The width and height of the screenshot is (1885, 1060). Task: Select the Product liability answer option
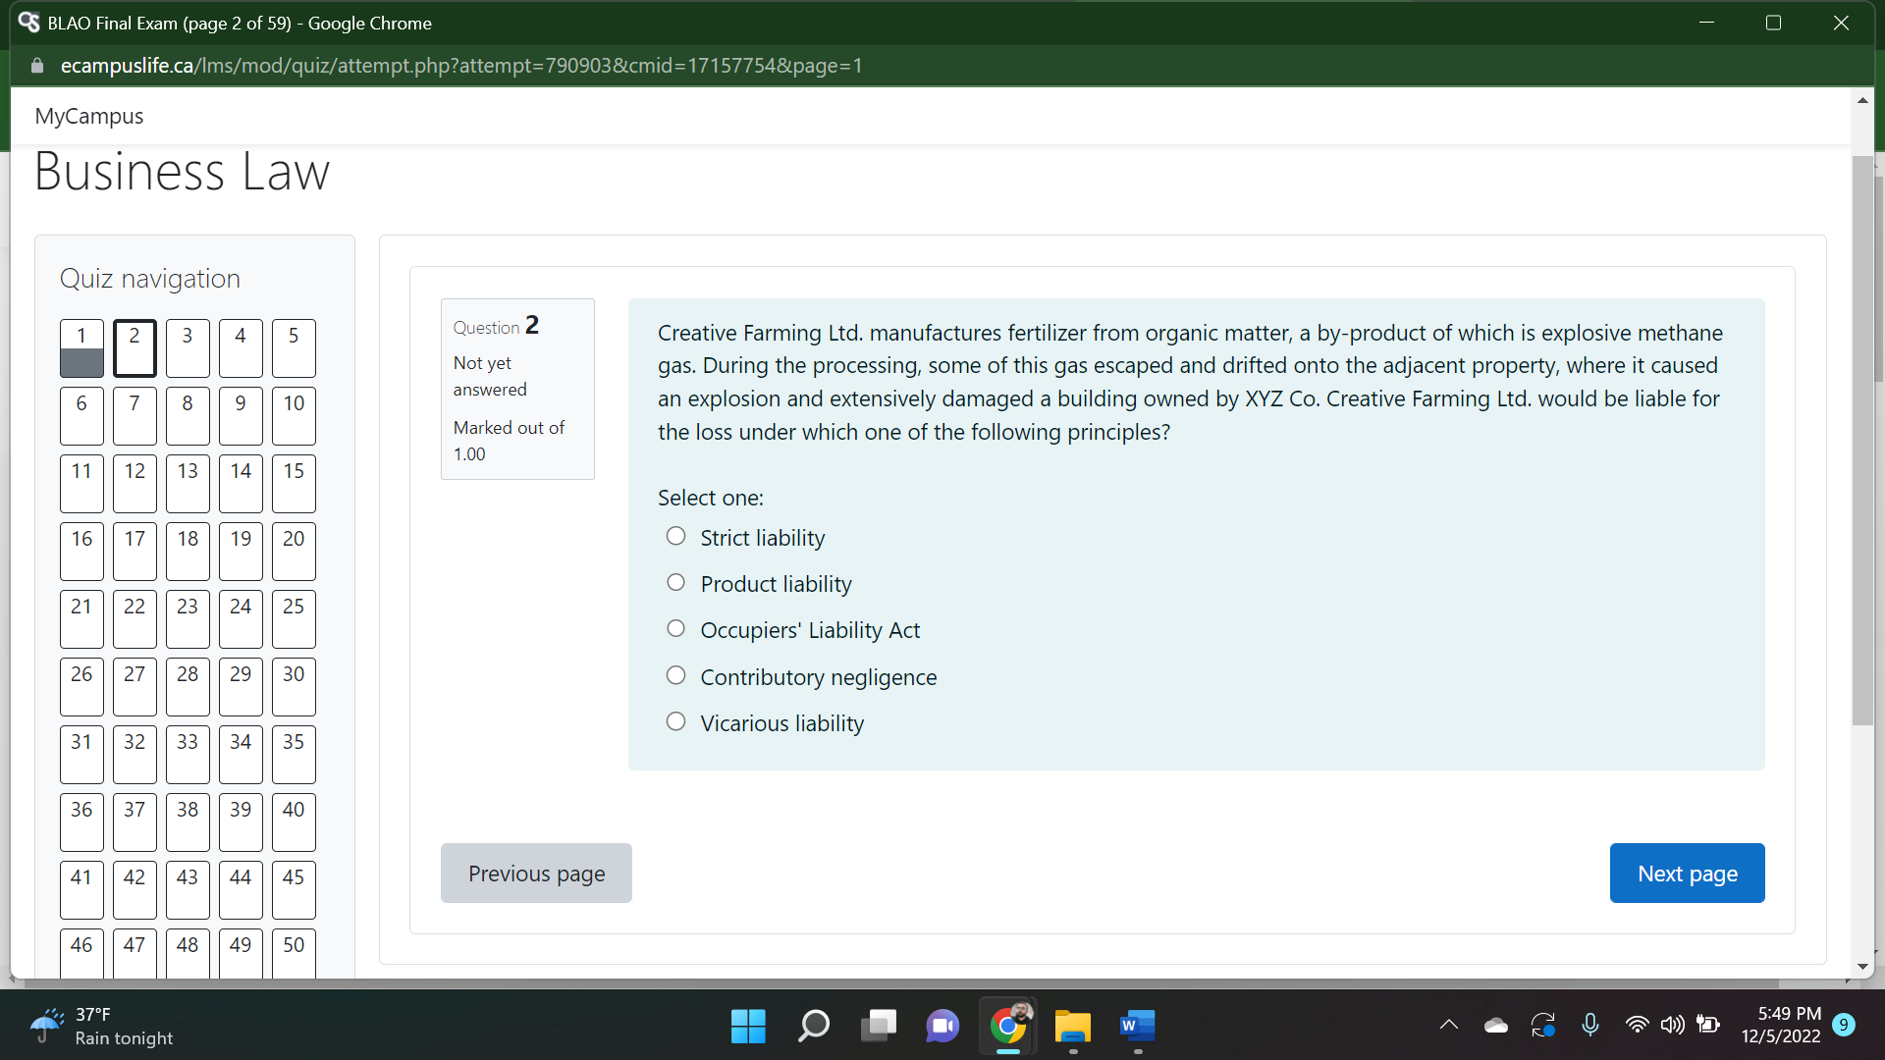pyautogui.click(x=675, y=581)
